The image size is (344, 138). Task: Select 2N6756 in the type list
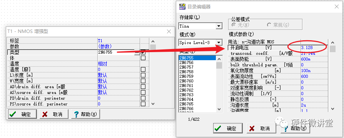pos(197,62)
